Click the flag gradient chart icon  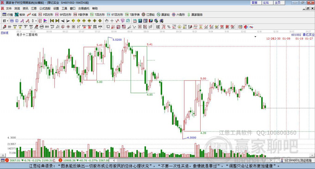tap(46, 21)
